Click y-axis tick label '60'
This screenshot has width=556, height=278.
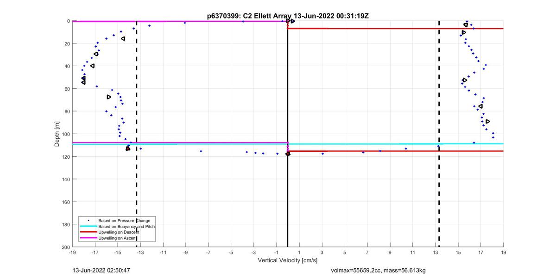click(67, 89)
